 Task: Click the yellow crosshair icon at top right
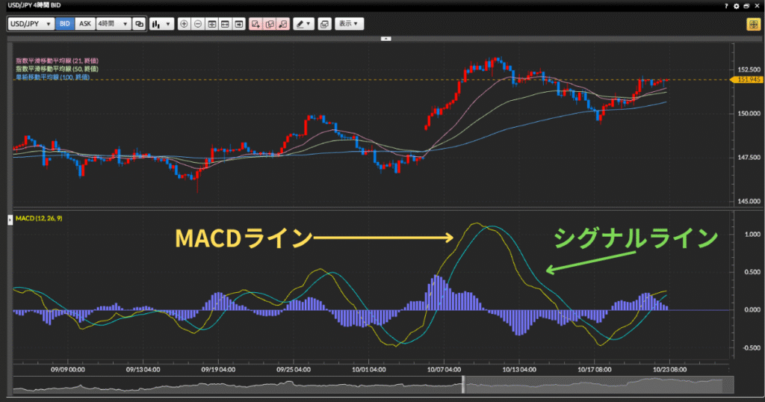point(752,24)
